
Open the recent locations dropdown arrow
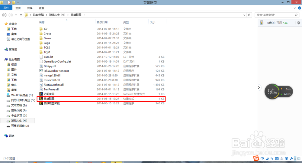(x=16, y=15)
